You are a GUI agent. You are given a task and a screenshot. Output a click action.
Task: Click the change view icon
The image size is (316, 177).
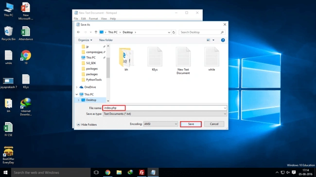tap(209, 40)
